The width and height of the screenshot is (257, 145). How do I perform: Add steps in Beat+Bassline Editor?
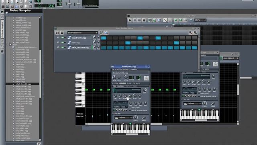click(195, 33)
